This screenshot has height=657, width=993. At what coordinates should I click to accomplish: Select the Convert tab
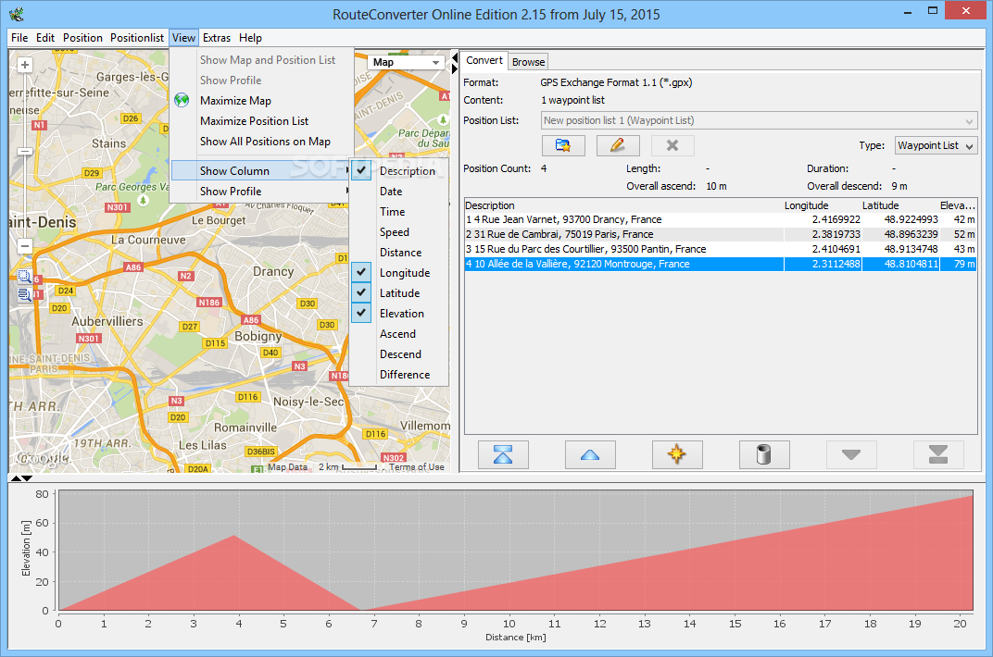[x=484, y=61]
